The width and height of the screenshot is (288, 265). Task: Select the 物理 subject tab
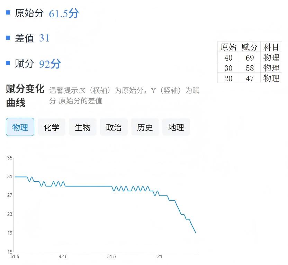pos(20,127)
